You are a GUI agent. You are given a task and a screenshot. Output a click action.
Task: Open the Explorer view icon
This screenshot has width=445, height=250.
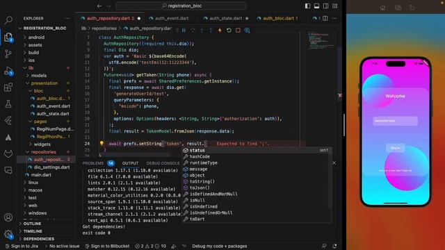click(x=8, y=37)
